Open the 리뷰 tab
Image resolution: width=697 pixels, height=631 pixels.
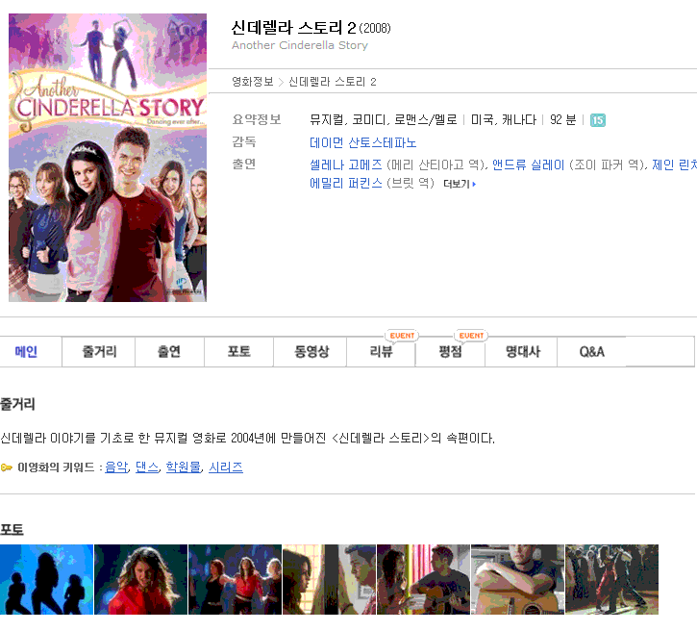tap(382, 352)
